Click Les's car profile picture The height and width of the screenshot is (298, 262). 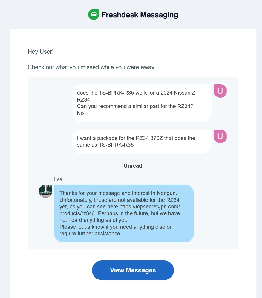click(x=46, y=191)
